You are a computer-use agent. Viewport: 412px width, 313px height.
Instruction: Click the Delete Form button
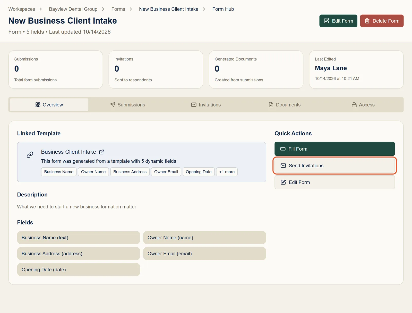(382, 21)
